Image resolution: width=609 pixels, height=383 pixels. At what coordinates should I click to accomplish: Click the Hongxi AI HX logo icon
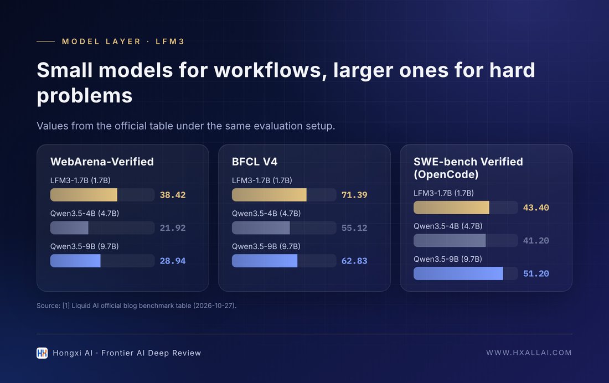point(42,353)
